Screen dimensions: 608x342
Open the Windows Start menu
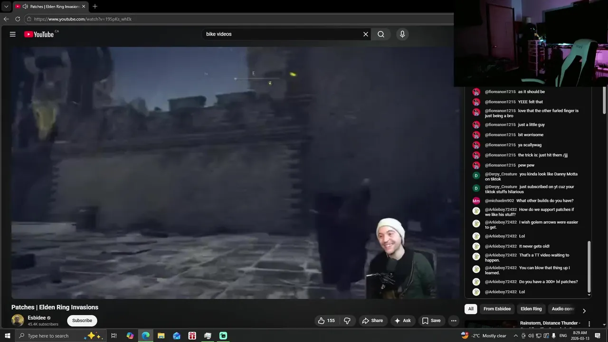7,336
